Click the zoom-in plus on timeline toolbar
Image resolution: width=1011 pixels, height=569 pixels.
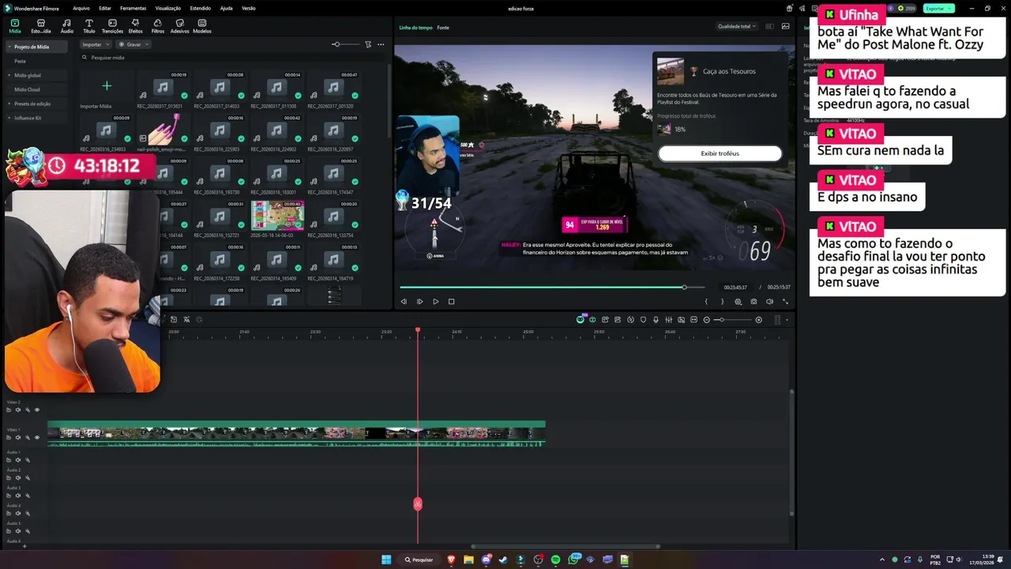(759, 319)
